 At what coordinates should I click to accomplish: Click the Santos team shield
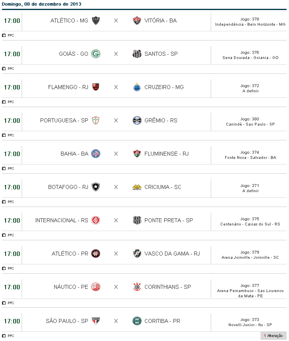click(x=137, y=54)
